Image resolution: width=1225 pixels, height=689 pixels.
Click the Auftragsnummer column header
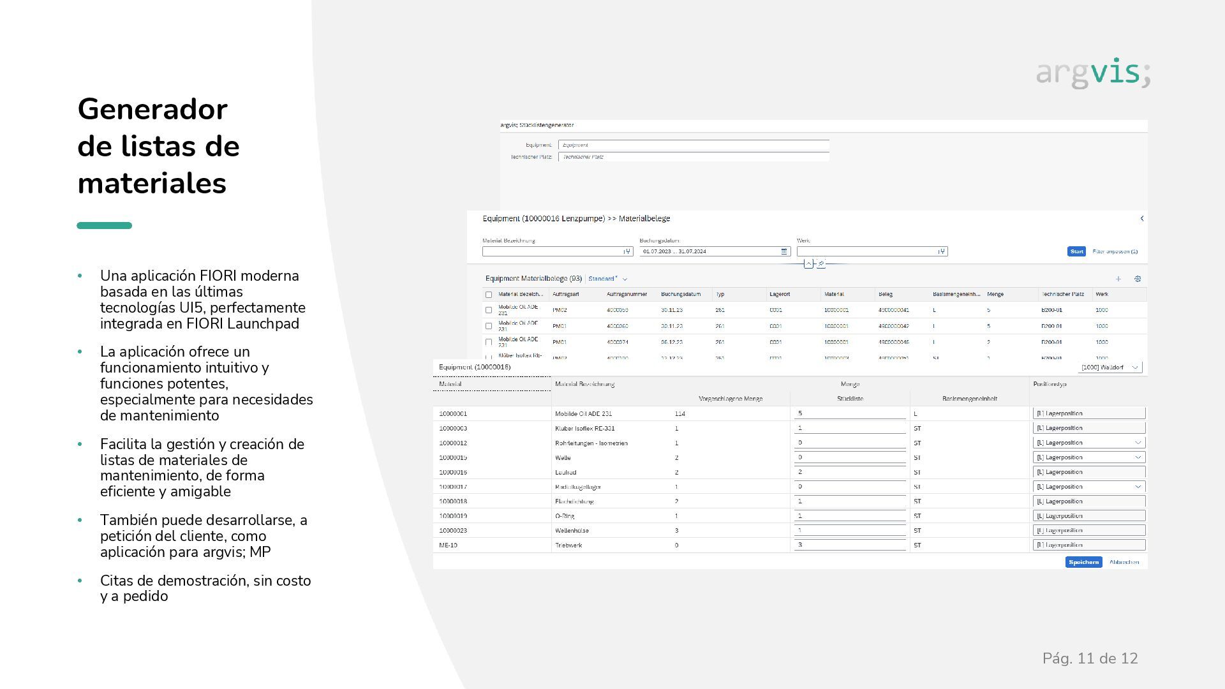pyautogui.click(x=627, y=294)
